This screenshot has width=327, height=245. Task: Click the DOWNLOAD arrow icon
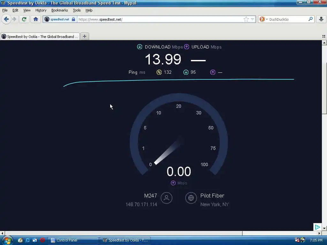(x=140, y=47)
